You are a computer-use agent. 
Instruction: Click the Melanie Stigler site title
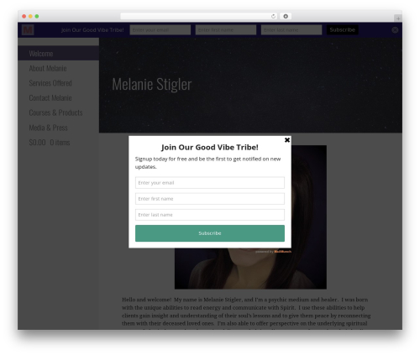[152, 84]
